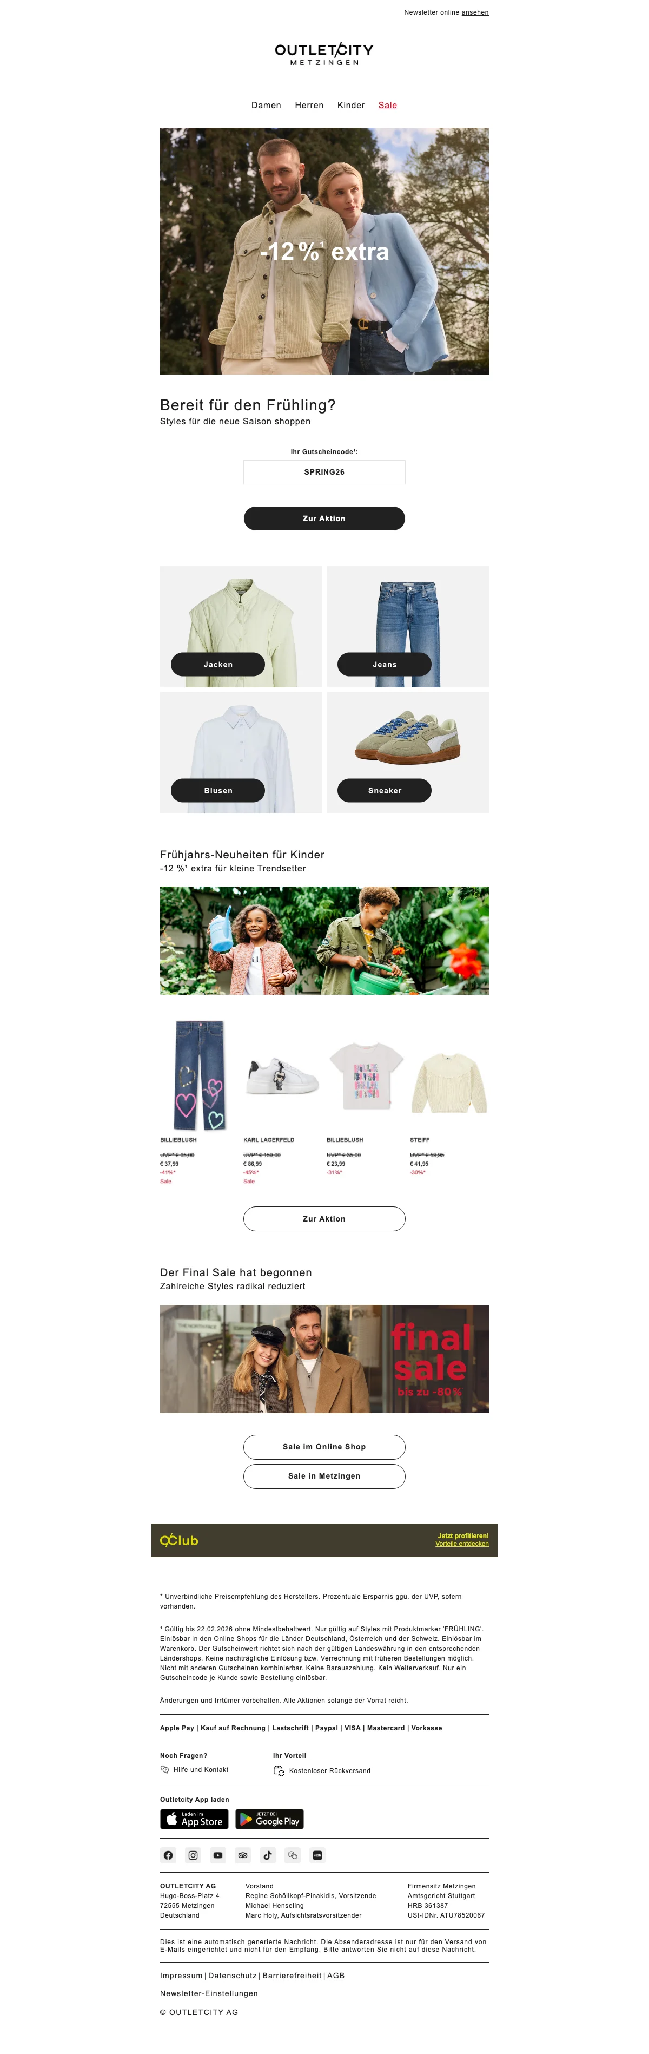Open the WeChat social icon
The image size is (649, 2054).
[292, 1855]
